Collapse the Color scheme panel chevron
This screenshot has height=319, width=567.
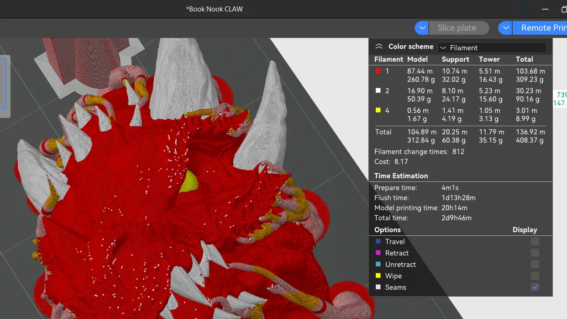point(378,47)
